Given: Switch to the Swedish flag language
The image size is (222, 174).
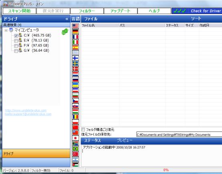Looking at the screenshot, I should (75, 63).
